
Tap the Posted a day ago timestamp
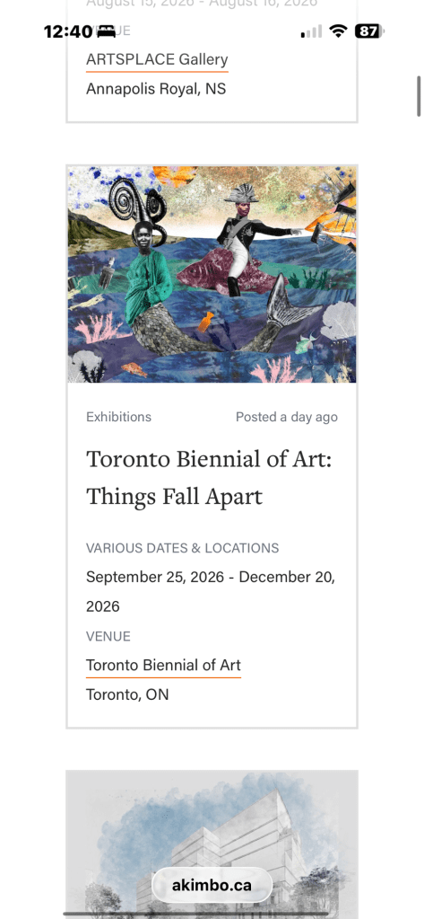[x=287, y=417]
